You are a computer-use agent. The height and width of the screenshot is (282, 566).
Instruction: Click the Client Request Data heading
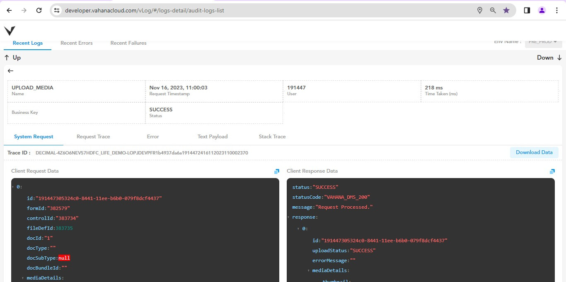tap(35, 171)
